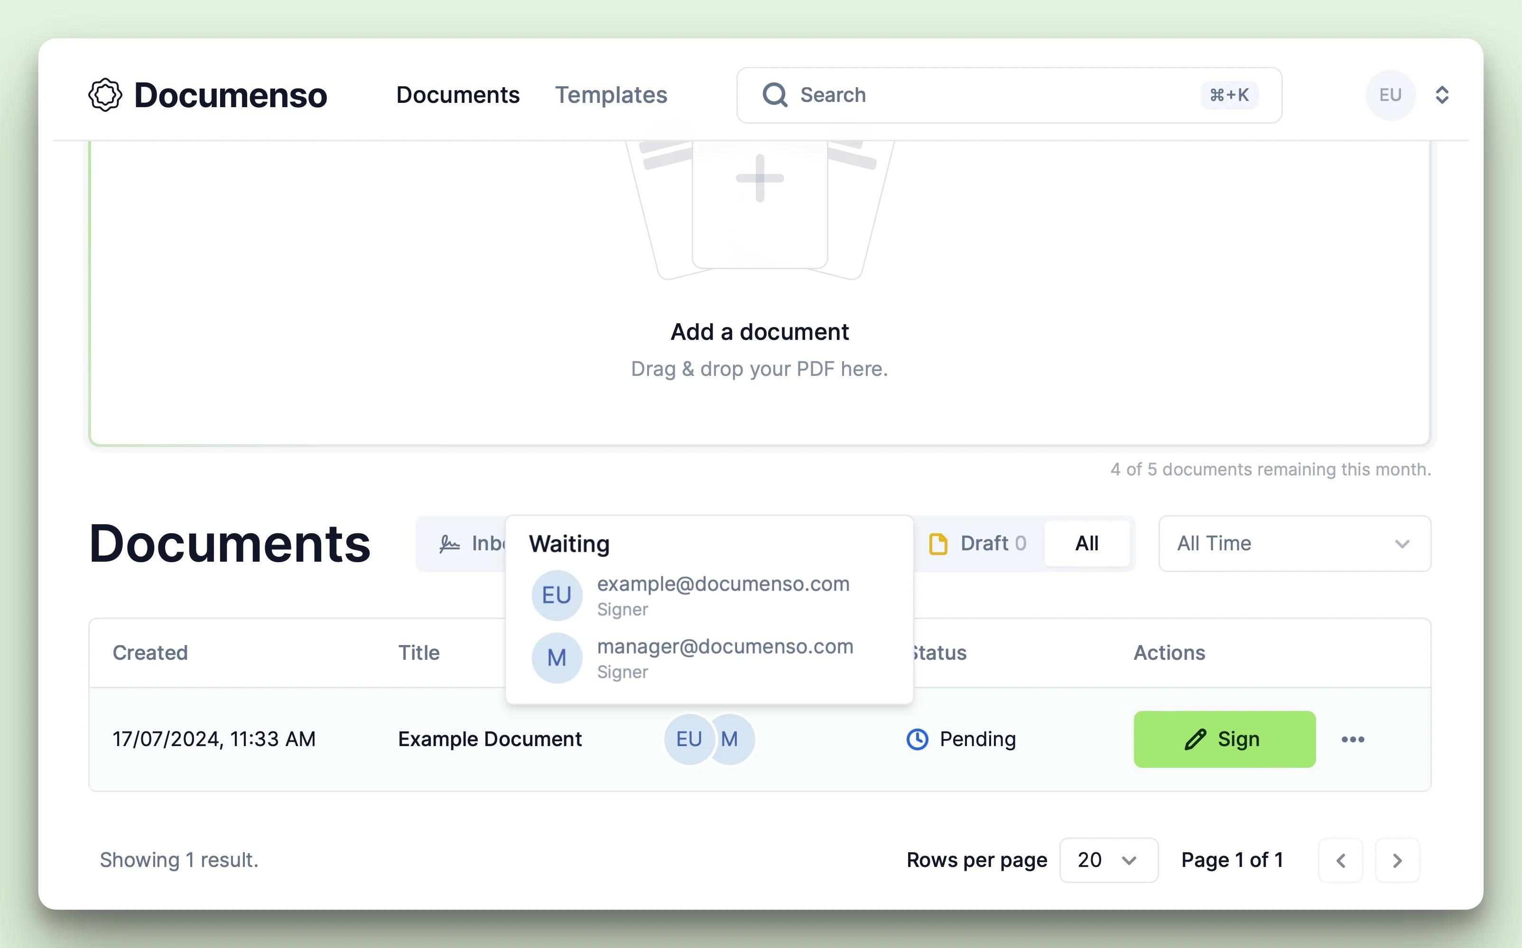Click the Documenso logo icon

105,94
